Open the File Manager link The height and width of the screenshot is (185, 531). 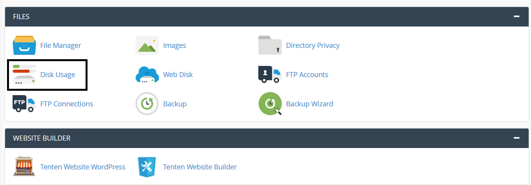(61, 45)
